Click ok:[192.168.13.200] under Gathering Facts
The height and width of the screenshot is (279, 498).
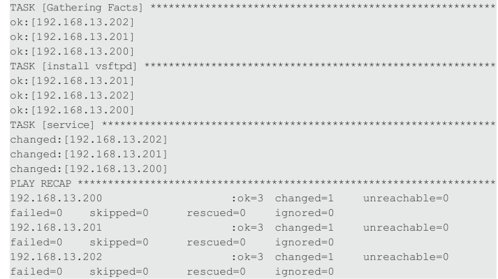point(73,51)
